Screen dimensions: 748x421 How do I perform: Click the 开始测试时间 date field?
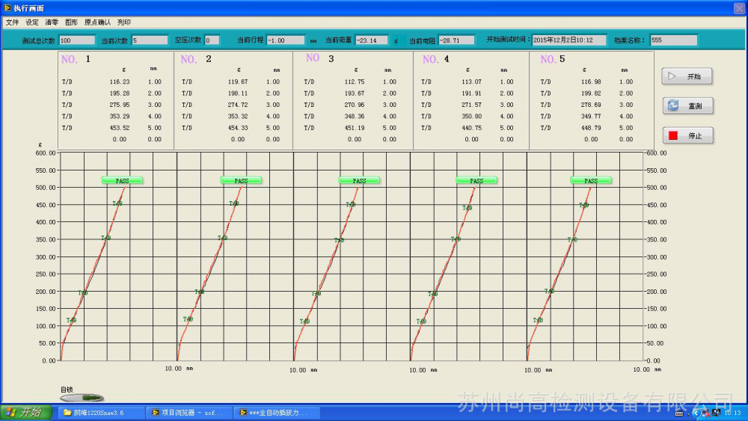568,40
